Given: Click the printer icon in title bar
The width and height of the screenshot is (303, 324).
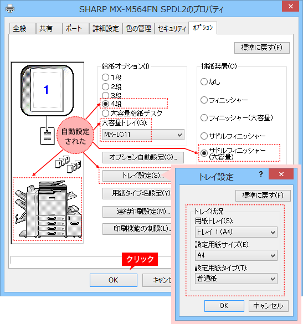Looking at the screenshot, I should click(10, 9).
